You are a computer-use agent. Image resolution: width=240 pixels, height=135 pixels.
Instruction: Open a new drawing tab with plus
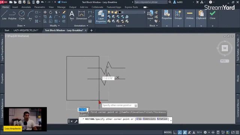[91, 30]
